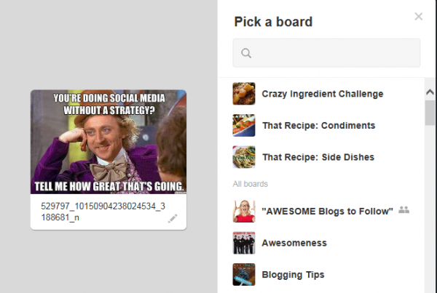This screenshot has width=437, height=293.
Task: Pick the Blogging Tips board name
Action: click(x=294, y=275)
